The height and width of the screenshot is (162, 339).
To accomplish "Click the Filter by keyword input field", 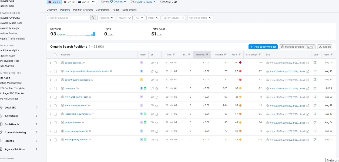I will (68, 18).
